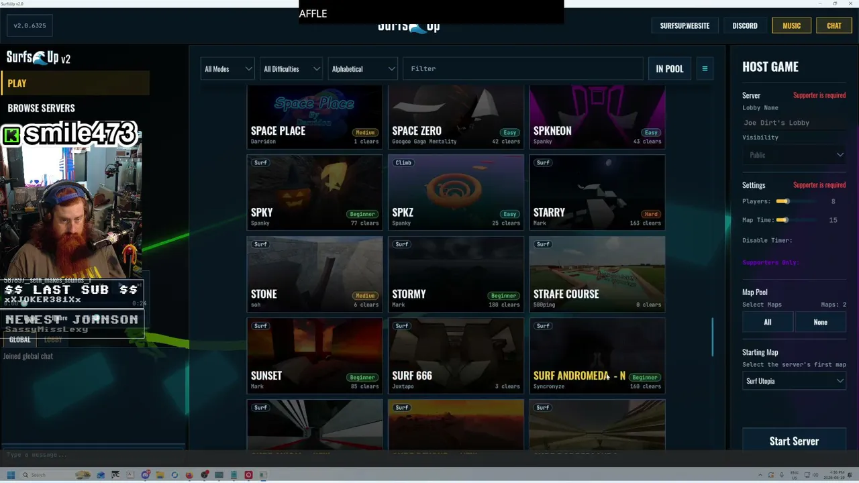Click the map list scrollbar
The height and width of the screenshot is (483, 859).
pyautogui.click(x=713, y=337)
